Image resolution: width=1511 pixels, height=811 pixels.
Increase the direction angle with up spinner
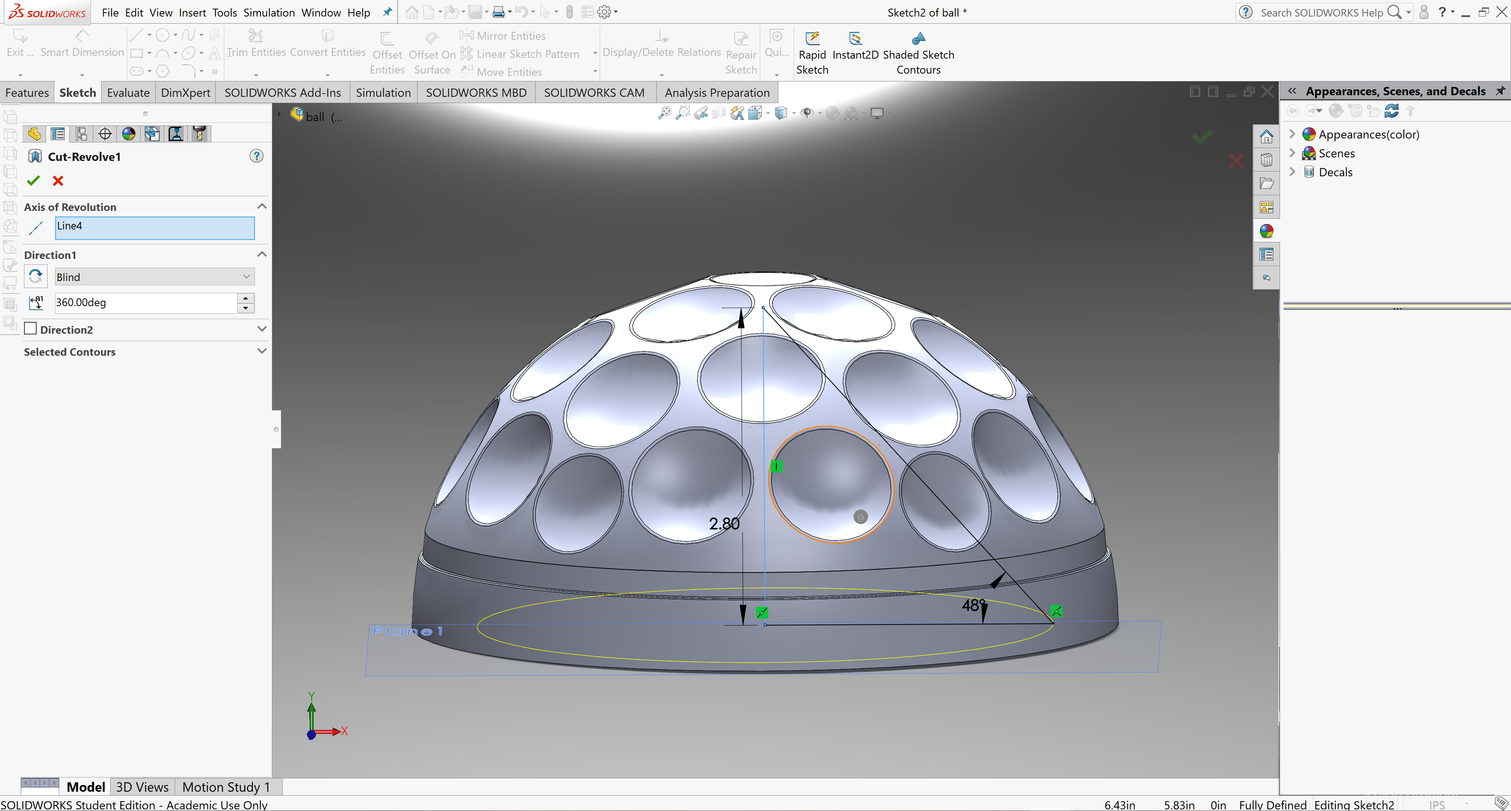246,298
